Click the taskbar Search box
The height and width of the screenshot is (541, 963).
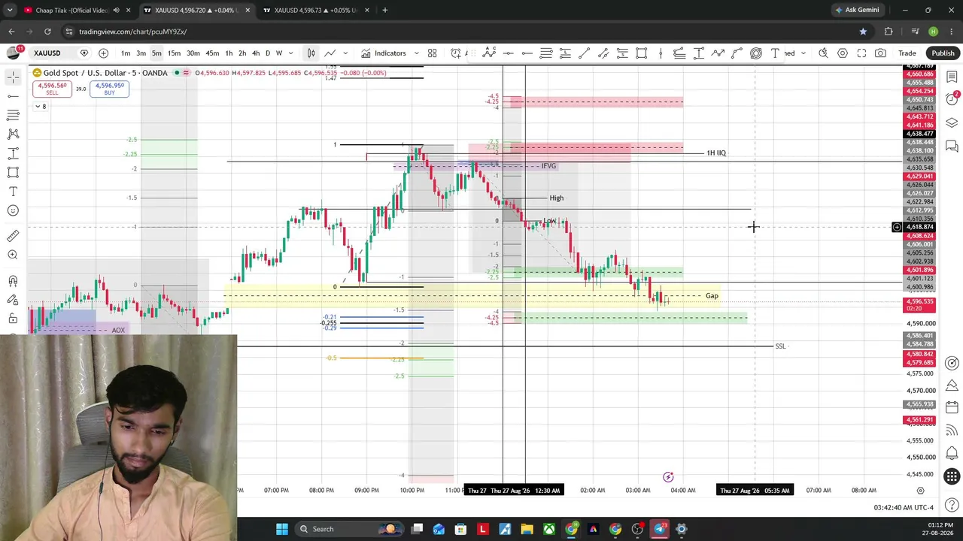pyautogui.click(x=351, y=529)
